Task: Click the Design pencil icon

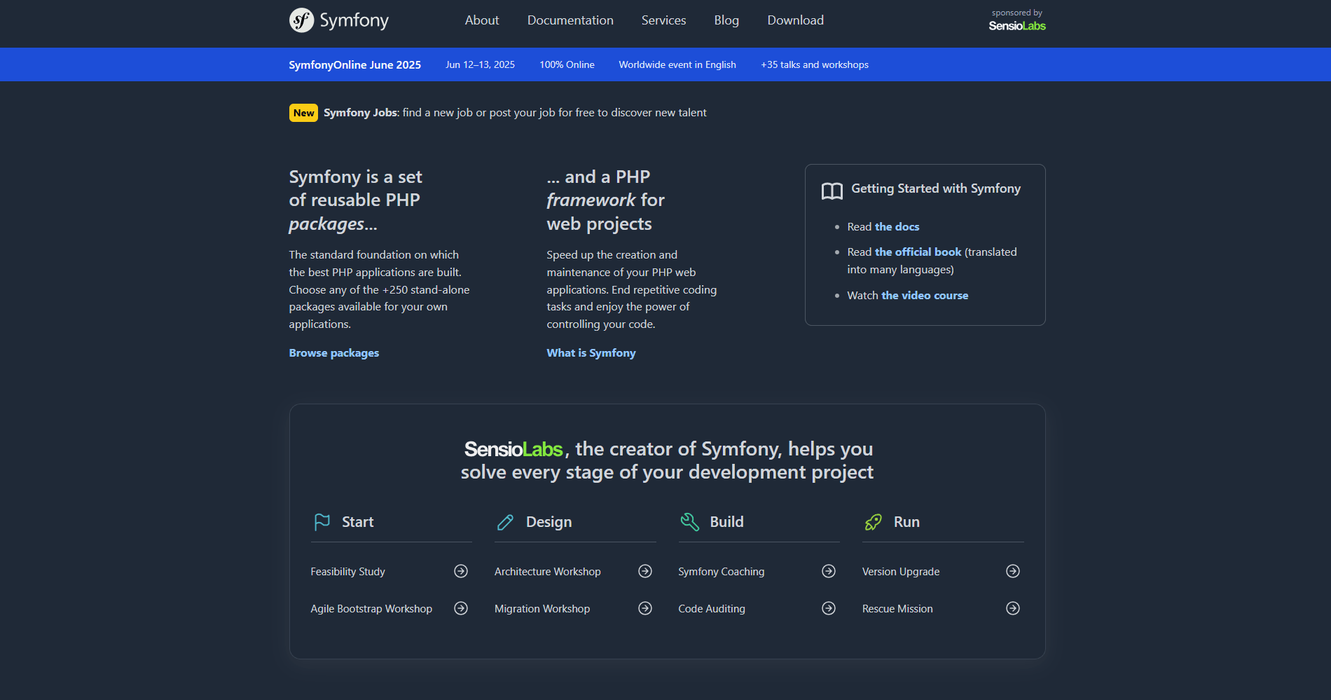Action: pos(505,522)
